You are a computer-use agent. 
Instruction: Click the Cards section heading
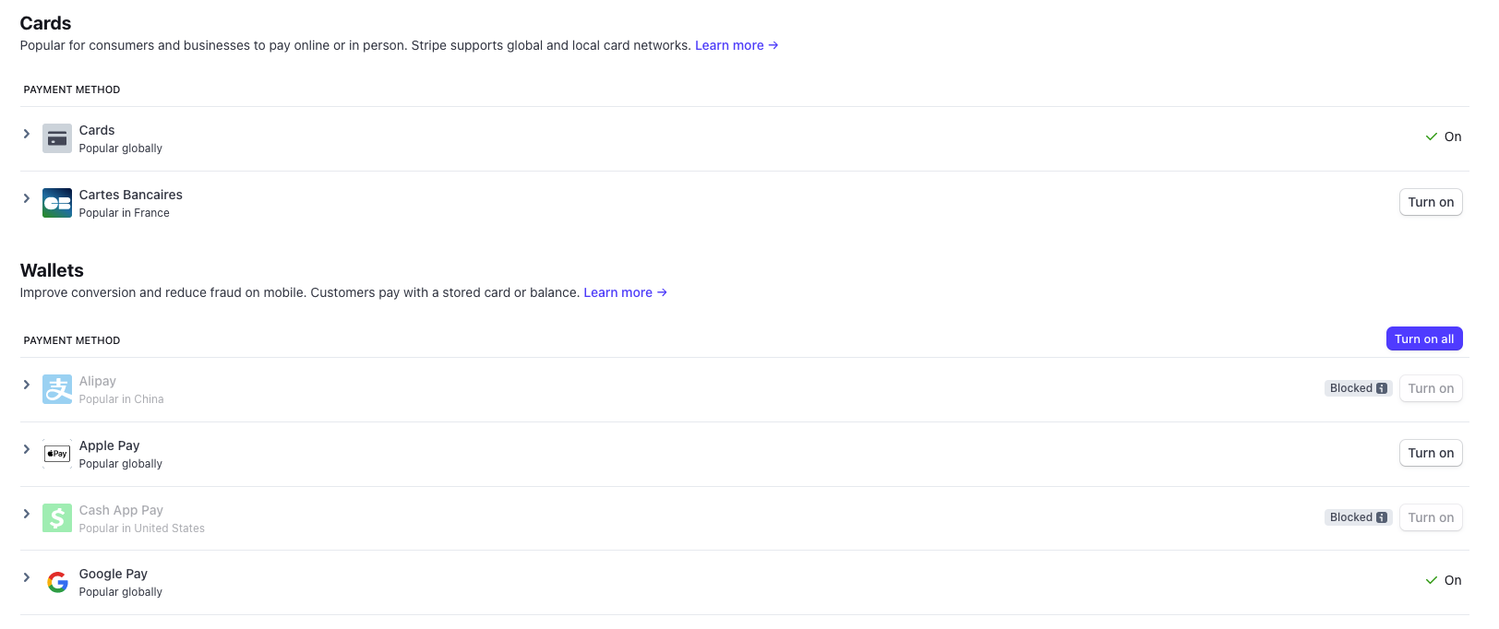45,23
